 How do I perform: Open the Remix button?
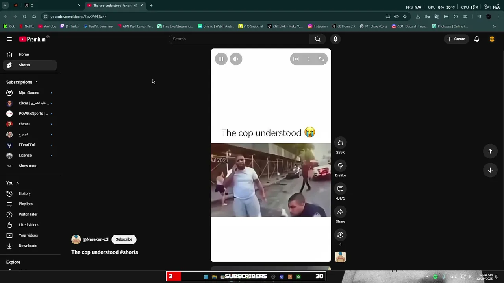tap(341, 235)
